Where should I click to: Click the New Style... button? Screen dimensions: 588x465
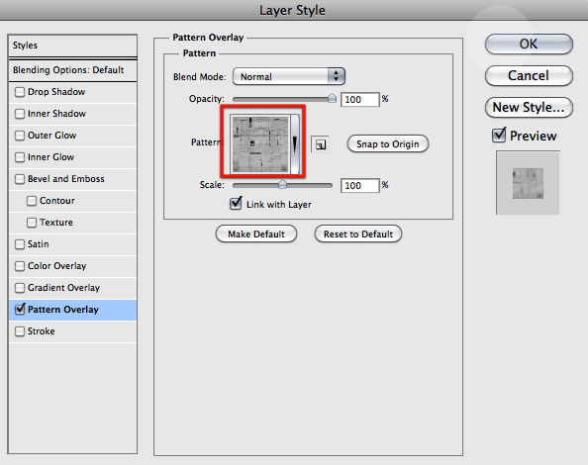[x=529, y=108]
